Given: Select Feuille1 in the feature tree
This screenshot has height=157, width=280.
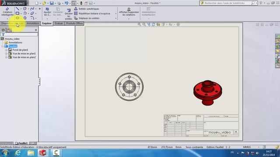Looking at the screenshot, I should tap(11, 46).
